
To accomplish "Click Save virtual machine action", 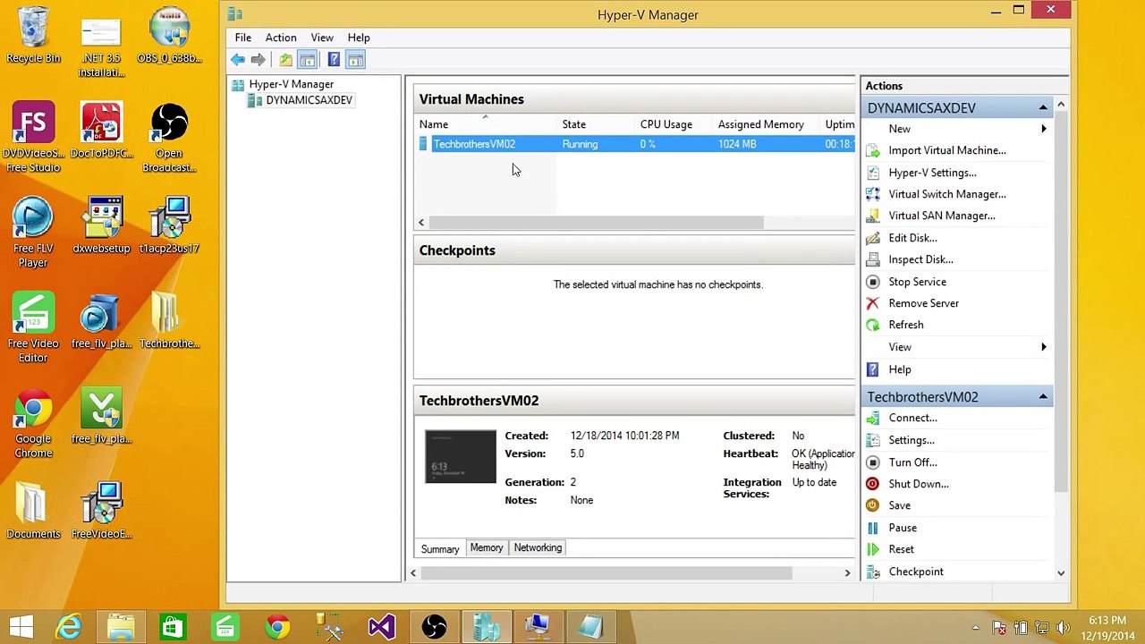I will point(899,505).
